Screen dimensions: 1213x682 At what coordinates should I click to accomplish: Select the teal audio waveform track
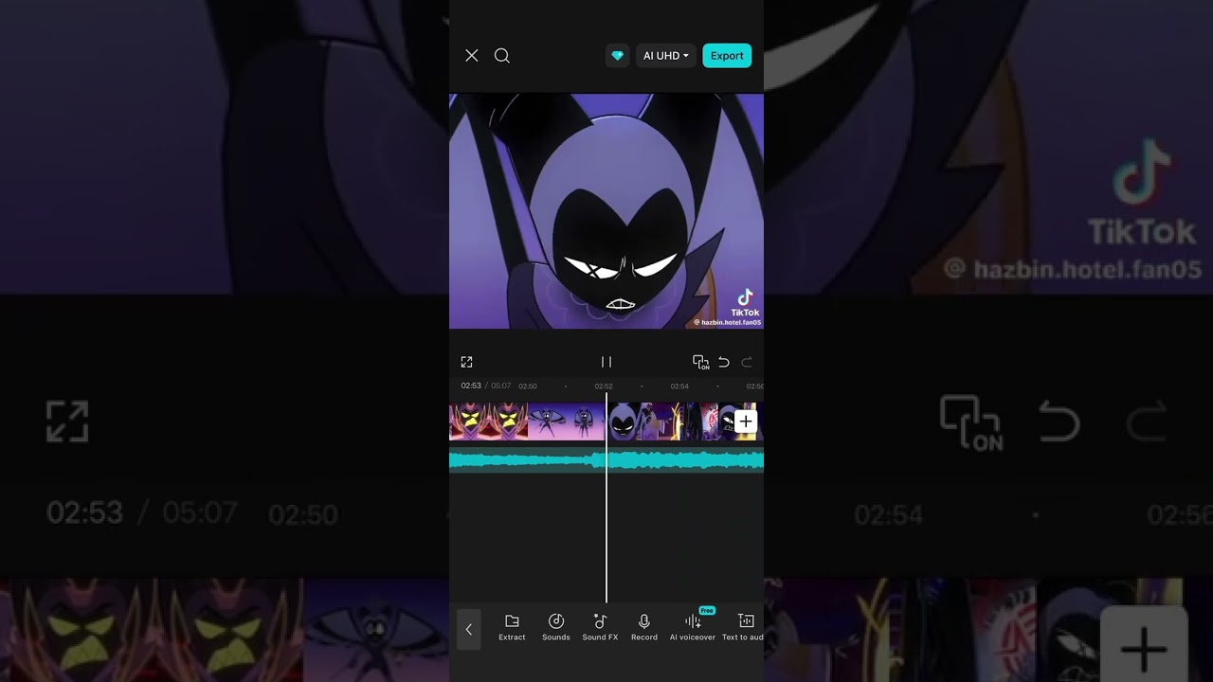(x=606, y=460)
